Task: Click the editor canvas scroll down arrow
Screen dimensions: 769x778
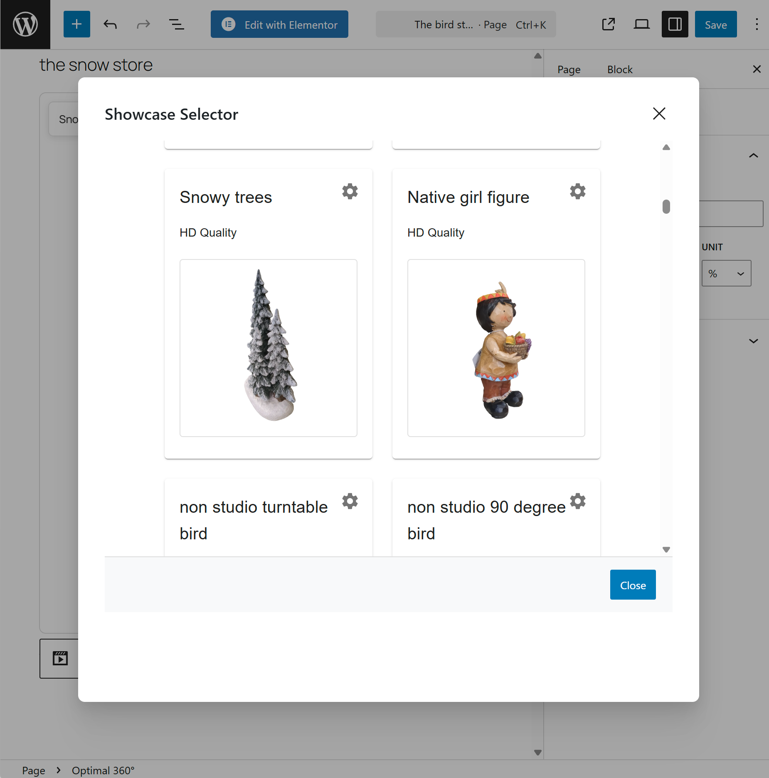Action: (537, 752)
